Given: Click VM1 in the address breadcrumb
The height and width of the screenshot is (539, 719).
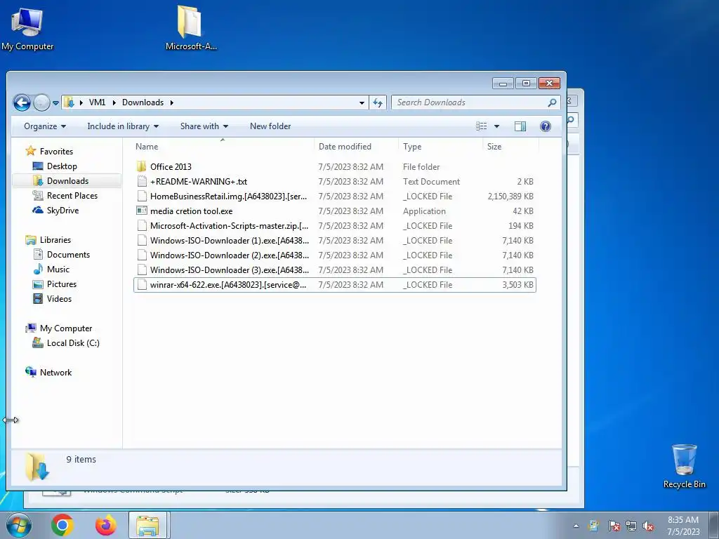Looking at the screenshot, I should [97, 102].
